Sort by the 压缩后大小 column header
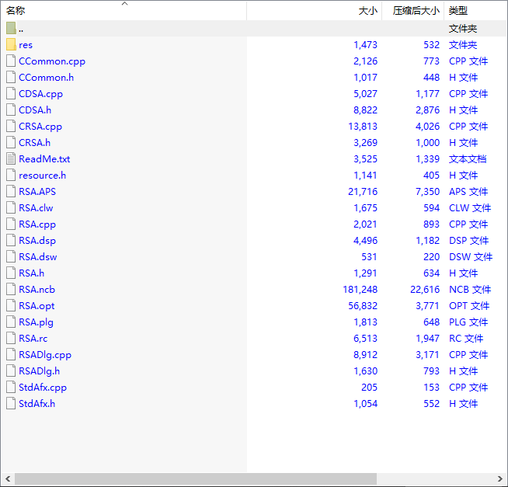This screenshot has height=487, width=508. click(413, 11)
